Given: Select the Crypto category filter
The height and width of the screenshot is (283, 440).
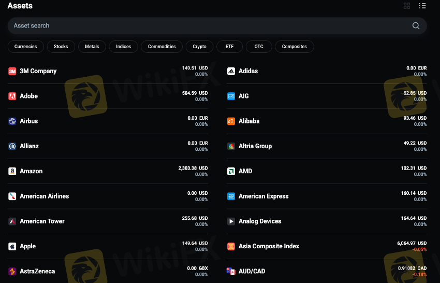Looking at the screenshot, I should (199, 47).
